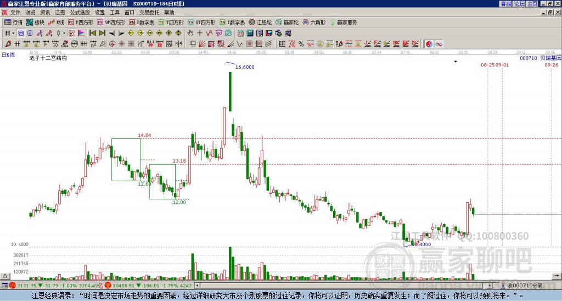Screen dimensions: 562x301
Task: Expand the candlestick style dropdown arrow
Action: pos(64,33)
